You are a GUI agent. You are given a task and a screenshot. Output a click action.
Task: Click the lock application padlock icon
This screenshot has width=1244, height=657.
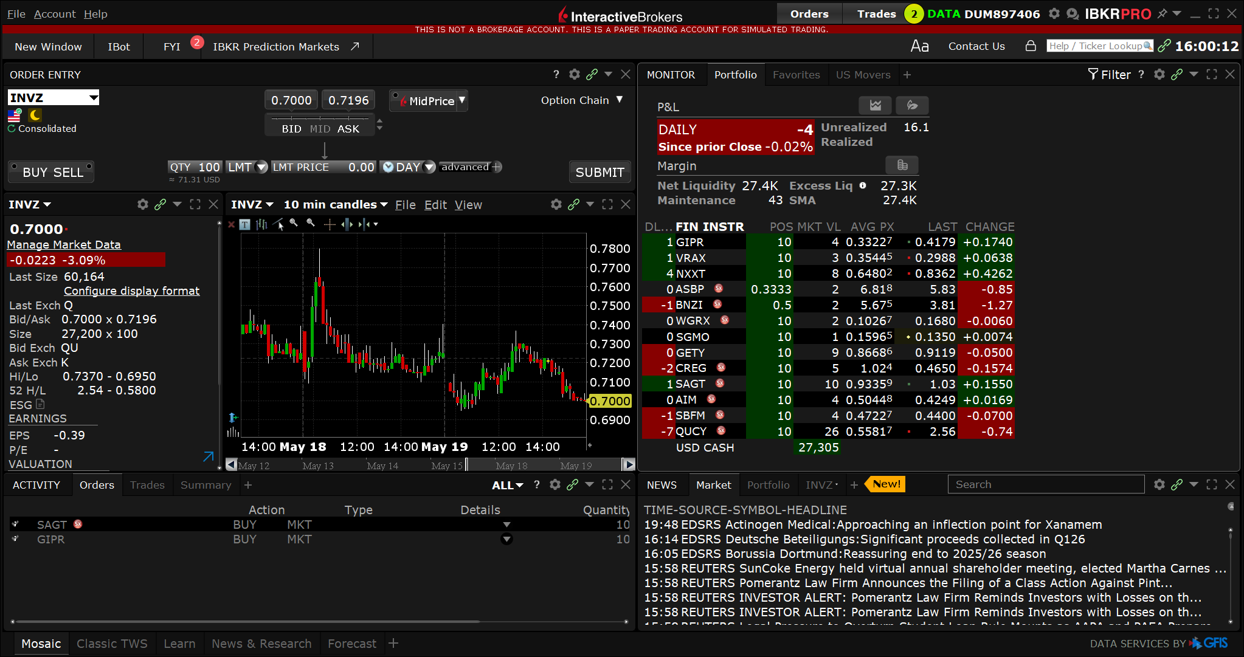1031,46
